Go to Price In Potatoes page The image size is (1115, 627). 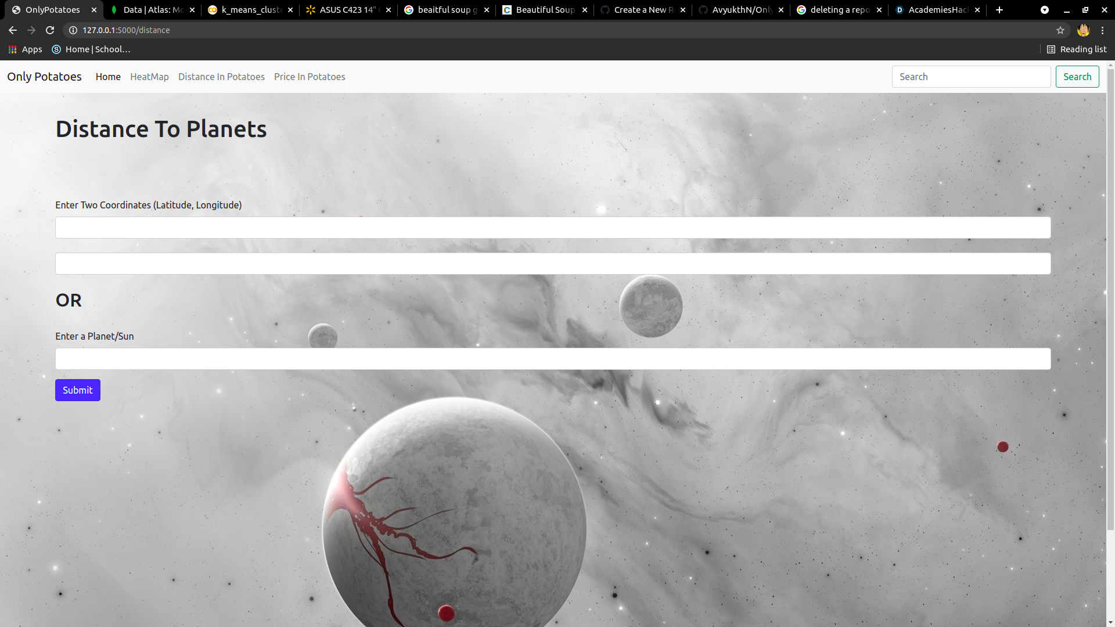click(310, 77)
